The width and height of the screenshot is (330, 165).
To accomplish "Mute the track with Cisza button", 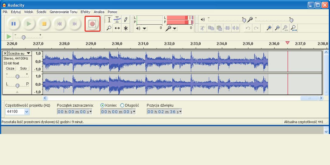I will (10, 68).
